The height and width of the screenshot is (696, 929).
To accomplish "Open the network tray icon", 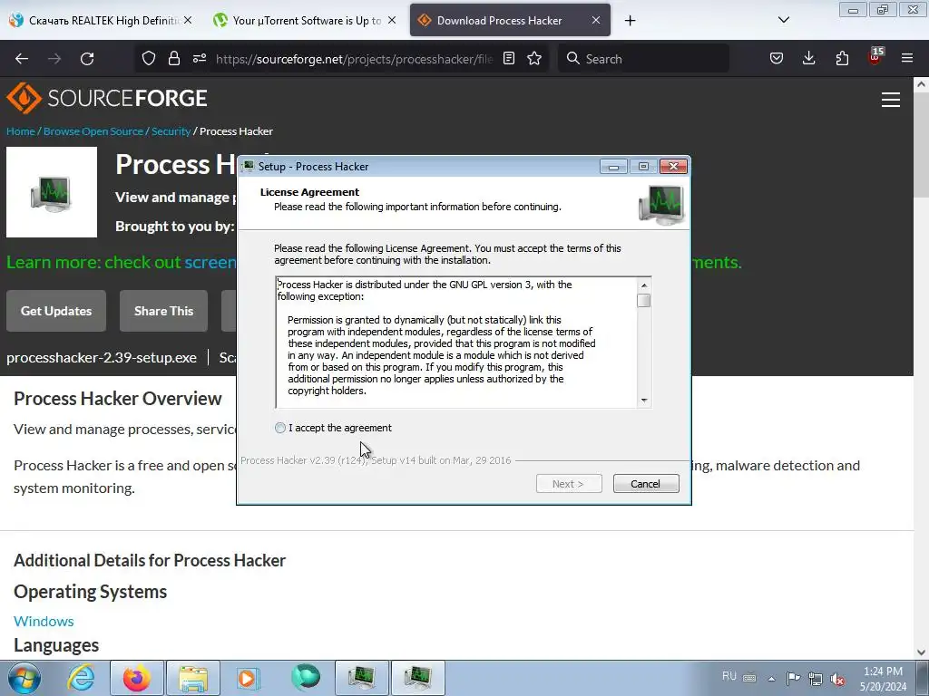I will pyautogui.click(x=816, y=678).
